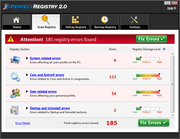Screen dimensions: 180x139
Task: Switch to the Status tab
Action: [x=16, y=22]
